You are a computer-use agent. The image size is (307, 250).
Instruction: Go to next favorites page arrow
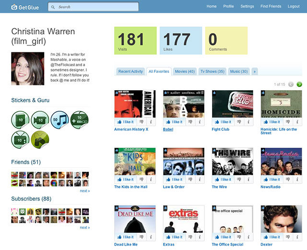tap(299, 84)
